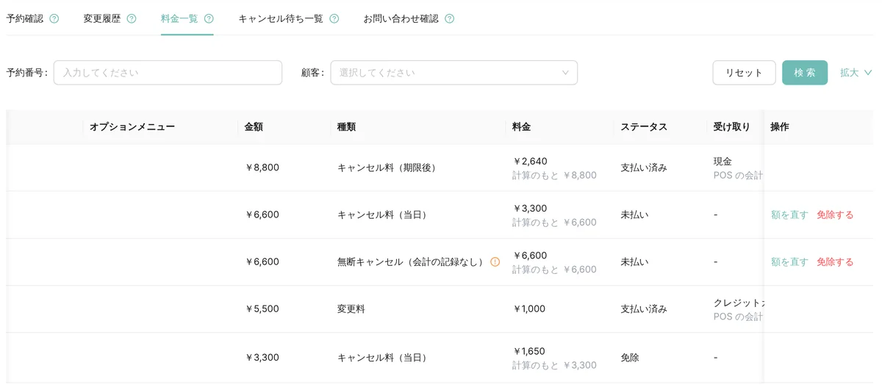
Task: Open help icon beside 料金一覧 tab
Action: (x=209, y=19)
